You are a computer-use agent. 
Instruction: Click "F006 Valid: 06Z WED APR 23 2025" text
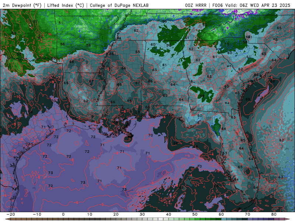pos(251,5)
